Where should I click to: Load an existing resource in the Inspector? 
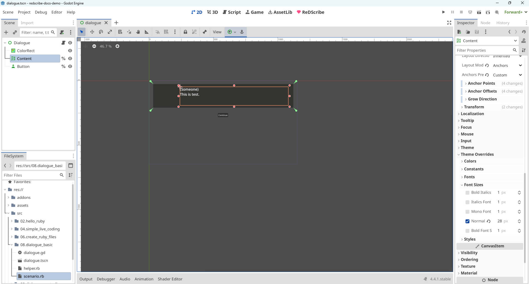[x=468, y=32]
